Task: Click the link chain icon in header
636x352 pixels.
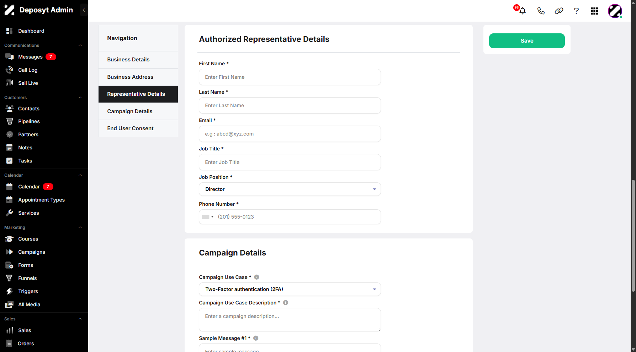Action: [559, 11]
